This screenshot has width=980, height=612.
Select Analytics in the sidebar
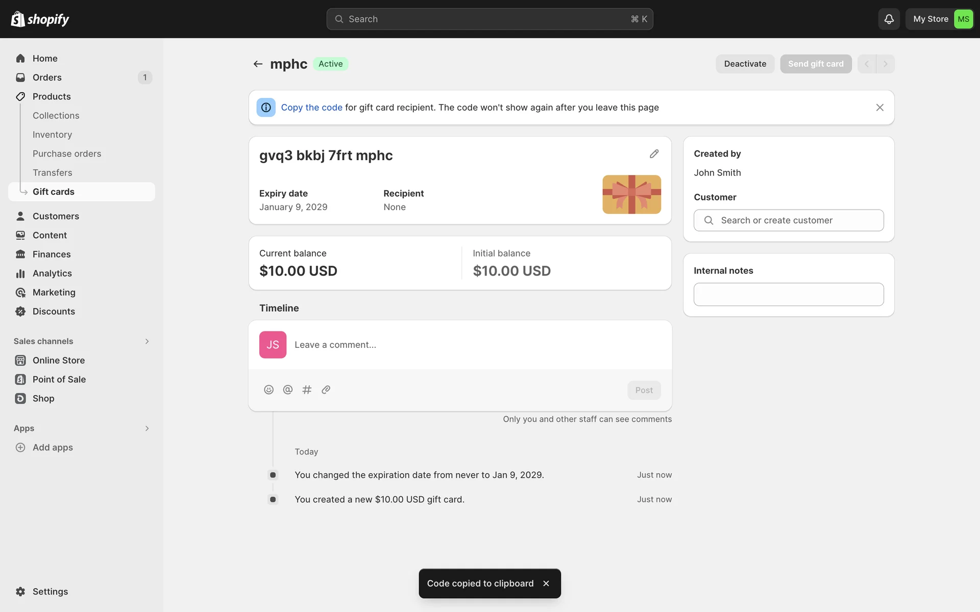tap(52, 273)
